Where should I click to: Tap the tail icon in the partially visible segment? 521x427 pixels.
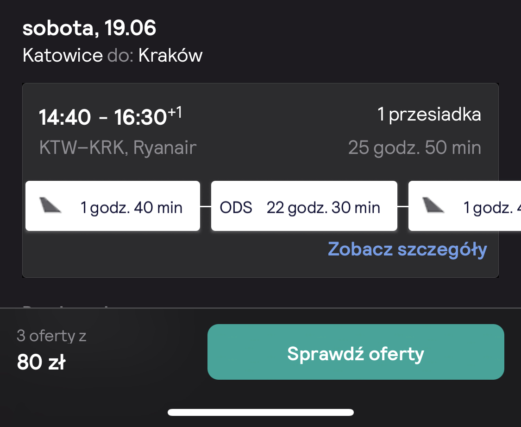tap(433, 205)
